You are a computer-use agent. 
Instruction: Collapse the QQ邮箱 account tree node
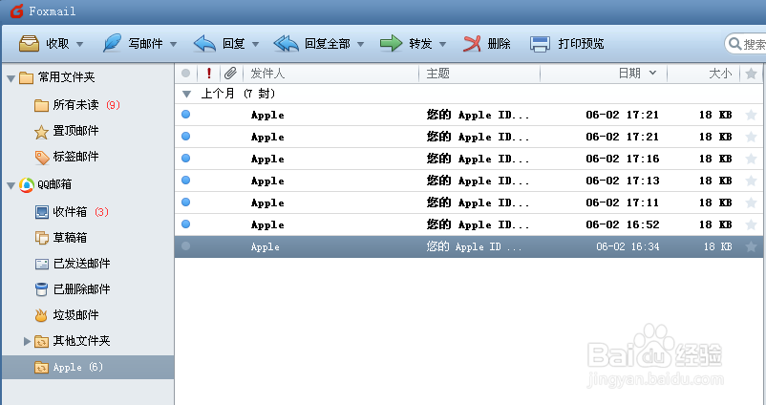[x=11, y=185]
